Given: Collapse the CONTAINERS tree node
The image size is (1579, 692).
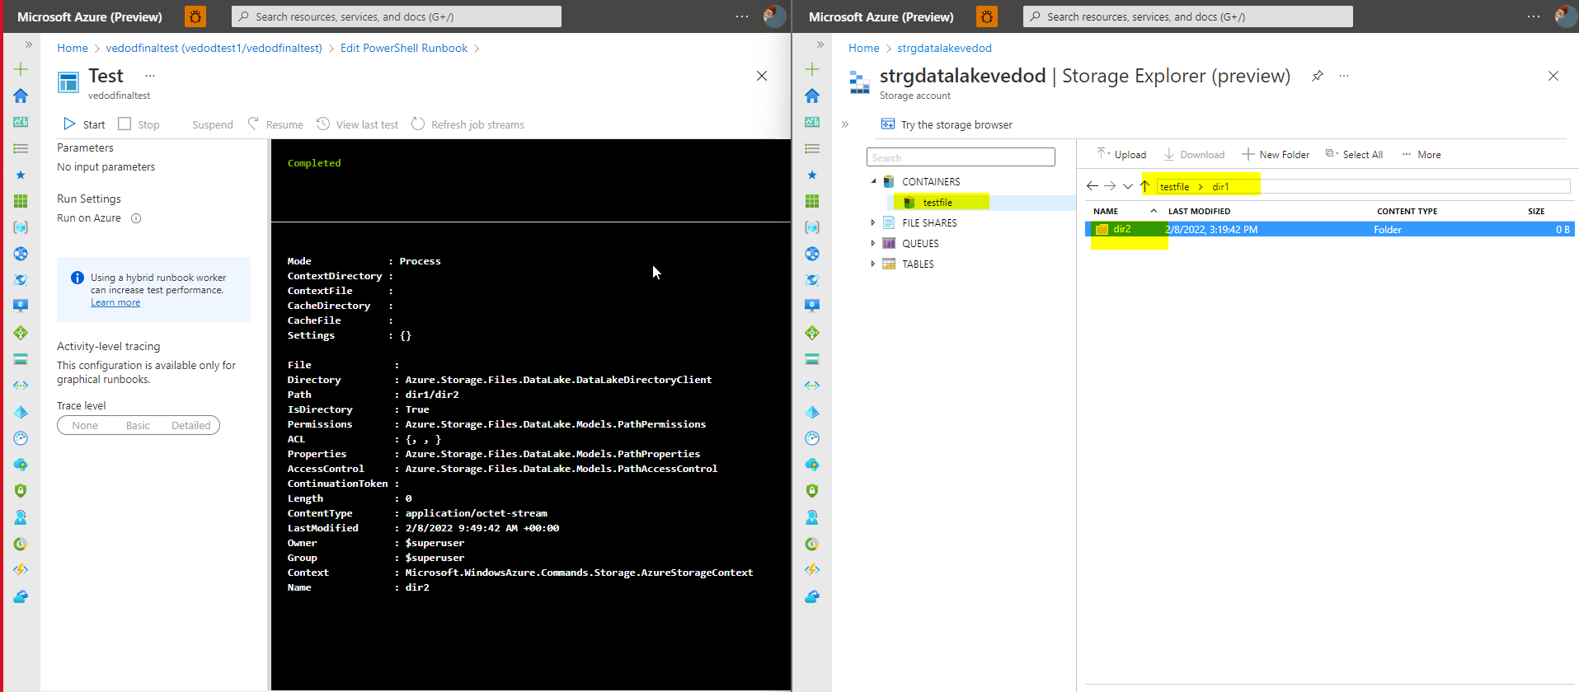Looking at the screenshot, I should (x=873, y=181).
